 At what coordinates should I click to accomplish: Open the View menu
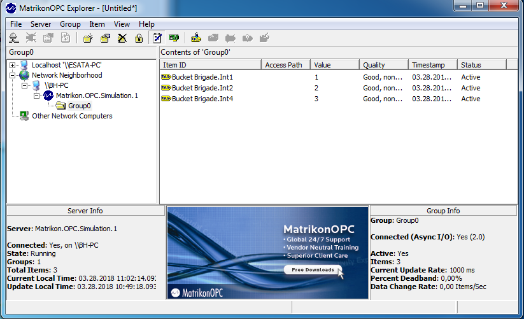point(122,24)
